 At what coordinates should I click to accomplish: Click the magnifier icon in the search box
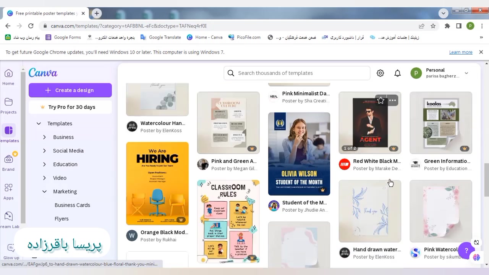[231, 73]
